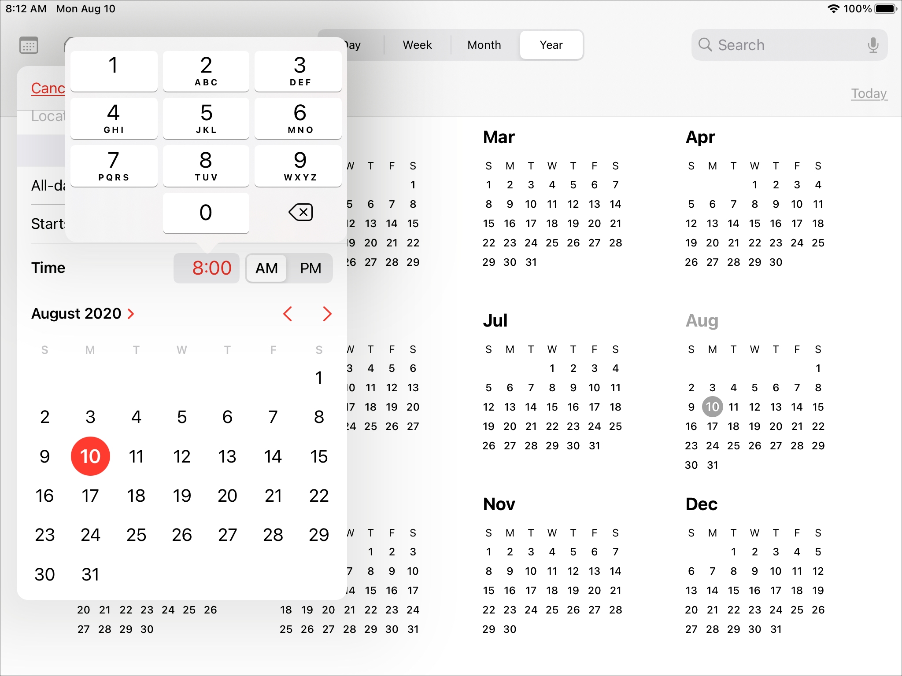Switch to the Week view tab
This screenshot has width=902, height=676.
(418, 45)
